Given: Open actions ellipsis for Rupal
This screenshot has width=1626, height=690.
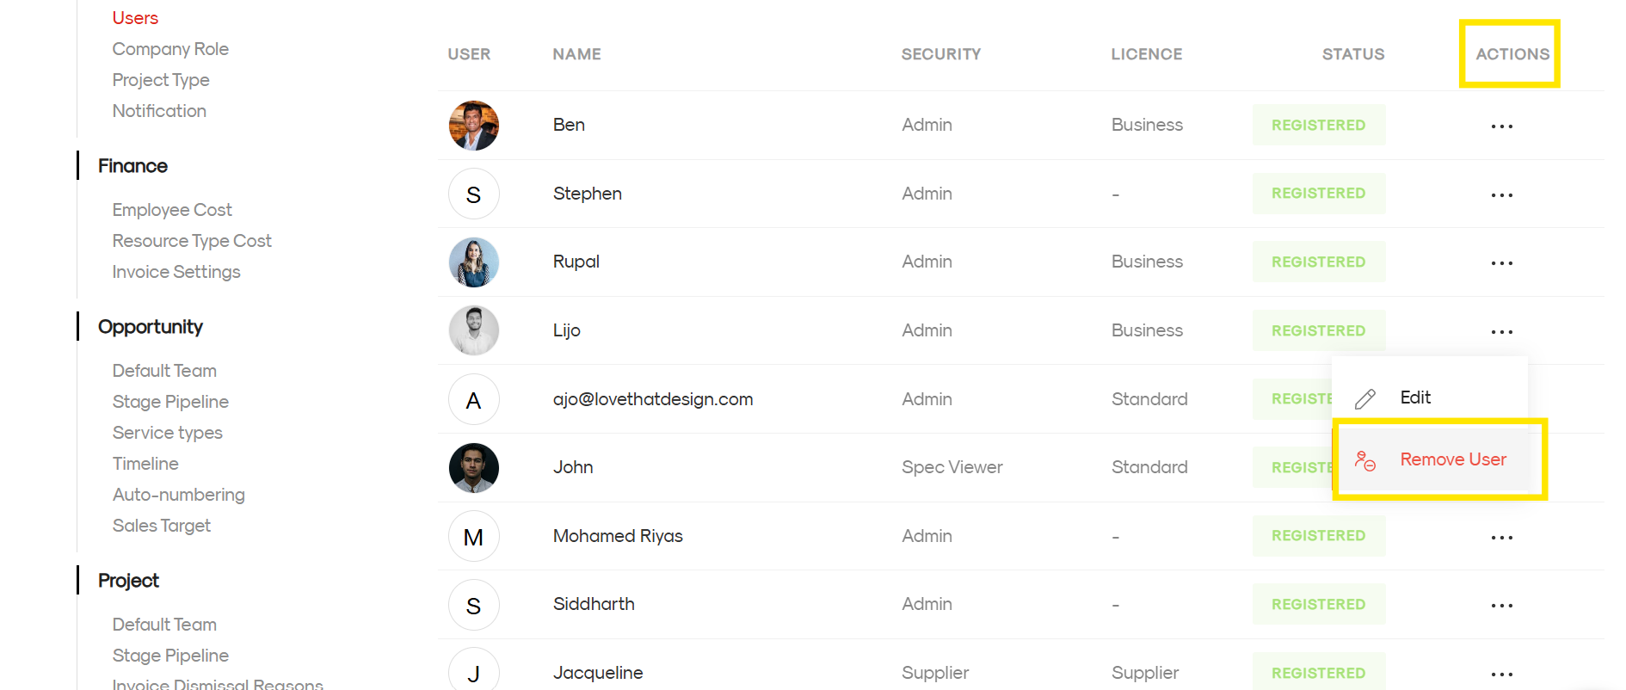Looking at the screenshot, I should [1501, 262].
